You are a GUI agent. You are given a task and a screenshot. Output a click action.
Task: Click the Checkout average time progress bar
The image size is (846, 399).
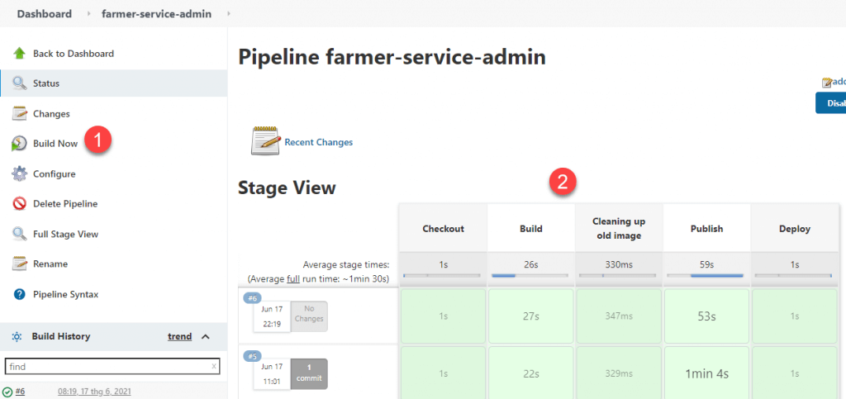[x=443, y=276]
